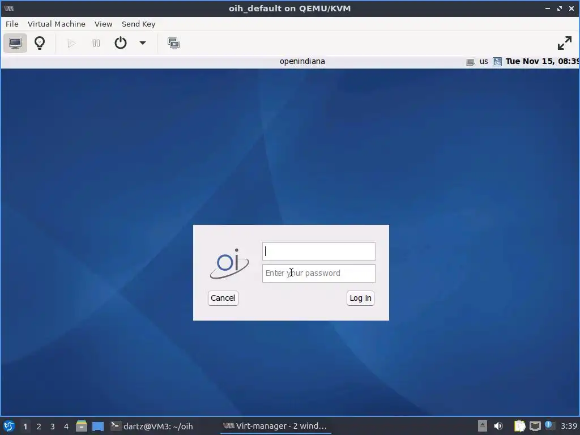The image size is (580, 435).
Task: Click the Enter your password field
Action: [x=319, y=273]
